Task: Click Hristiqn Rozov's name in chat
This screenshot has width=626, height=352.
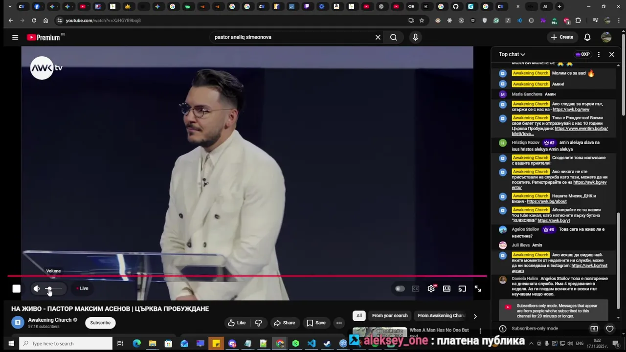Action: click(526, 142)
